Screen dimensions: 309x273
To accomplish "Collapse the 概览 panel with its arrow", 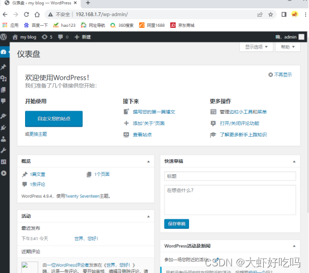I will [x=148, y=161].
